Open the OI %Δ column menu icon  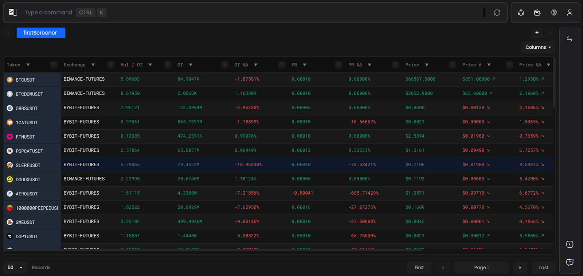pyautogui.click(x=255, y=65)
